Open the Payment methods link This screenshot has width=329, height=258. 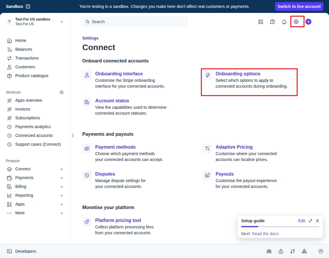[115, 147]
